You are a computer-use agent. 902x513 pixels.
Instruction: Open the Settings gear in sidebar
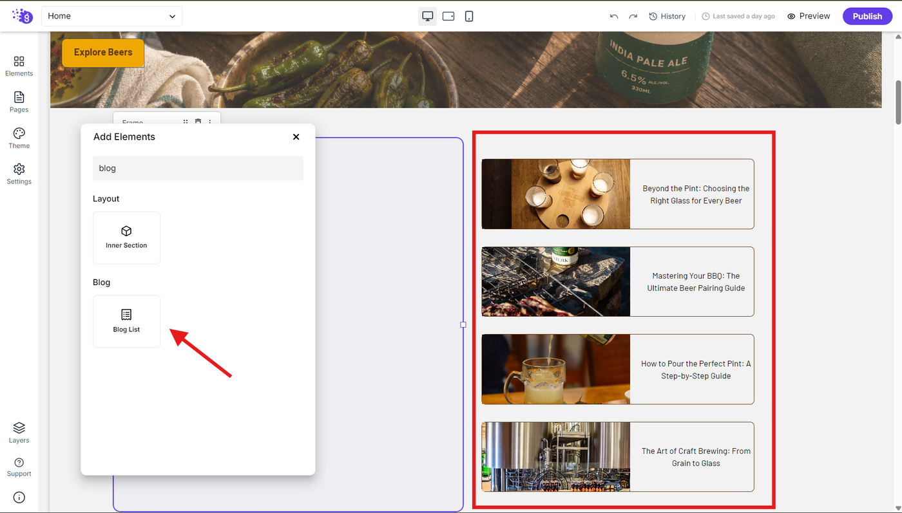pos(19,174)
